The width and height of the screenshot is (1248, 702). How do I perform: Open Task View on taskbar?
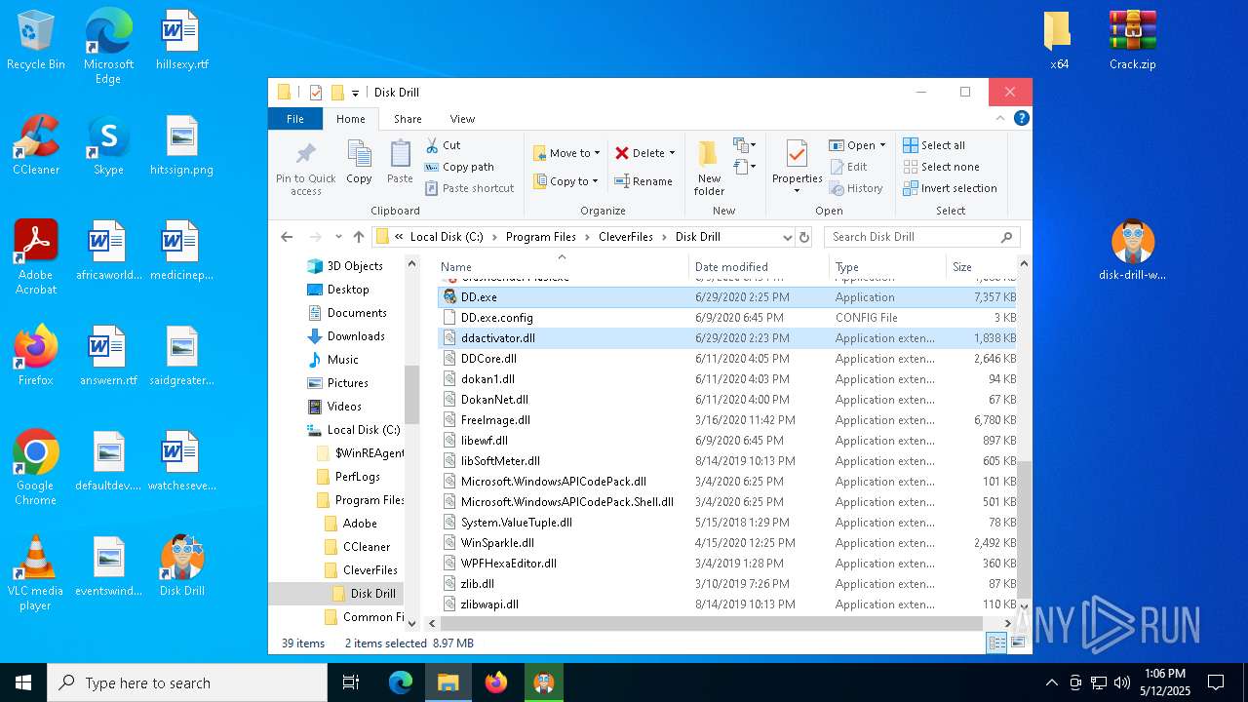(352, 682)
